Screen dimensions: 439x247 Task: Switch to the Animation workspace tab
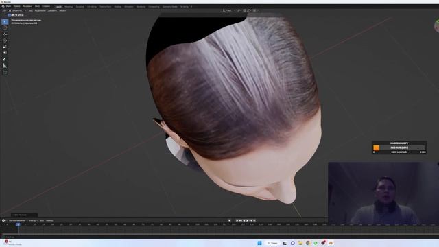pyautogui.click(x=129, y=6)
